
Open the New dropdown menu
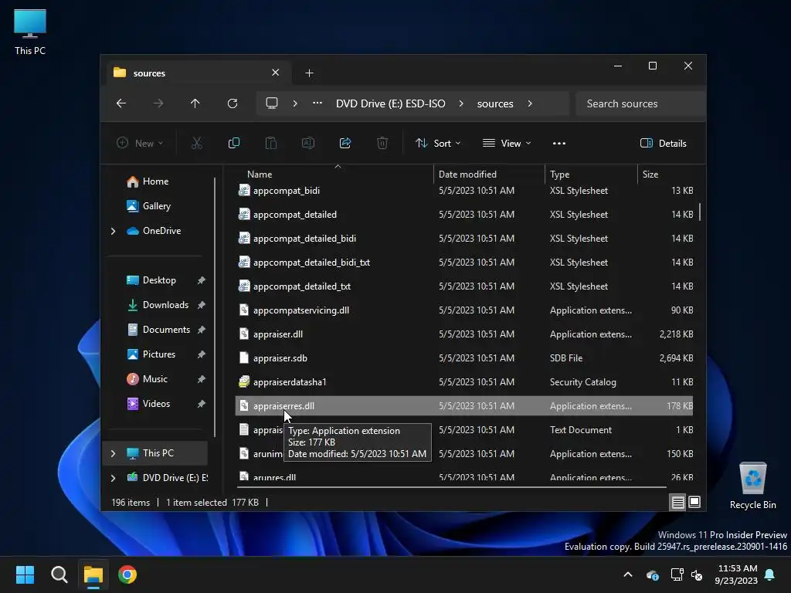[x=140, y=143]
